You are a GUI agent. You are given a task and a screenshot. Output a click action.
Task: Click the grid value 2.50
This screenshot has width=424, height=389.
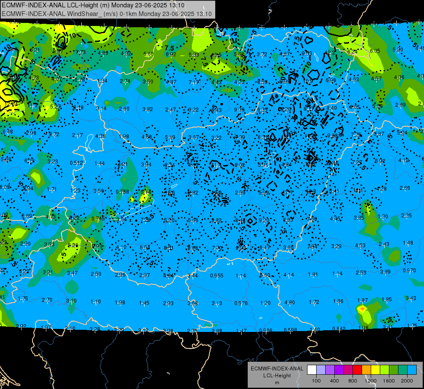[x=96, y=274]
